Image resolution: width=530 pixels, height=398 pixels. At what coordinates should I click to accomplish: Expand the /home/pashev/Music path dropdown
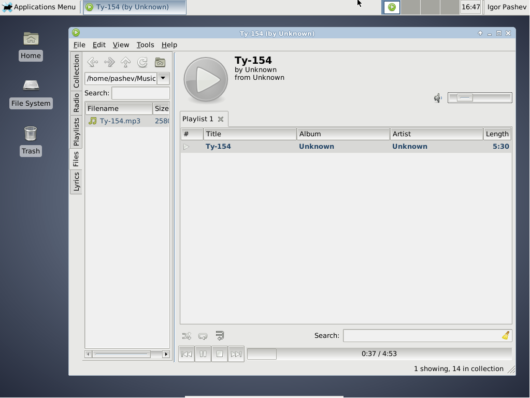tap(163, 78)
